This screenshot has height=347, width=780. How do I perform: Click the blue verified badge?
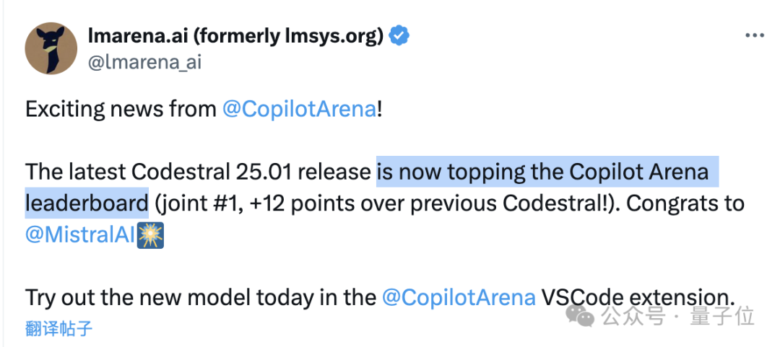[x=399, y=36]
